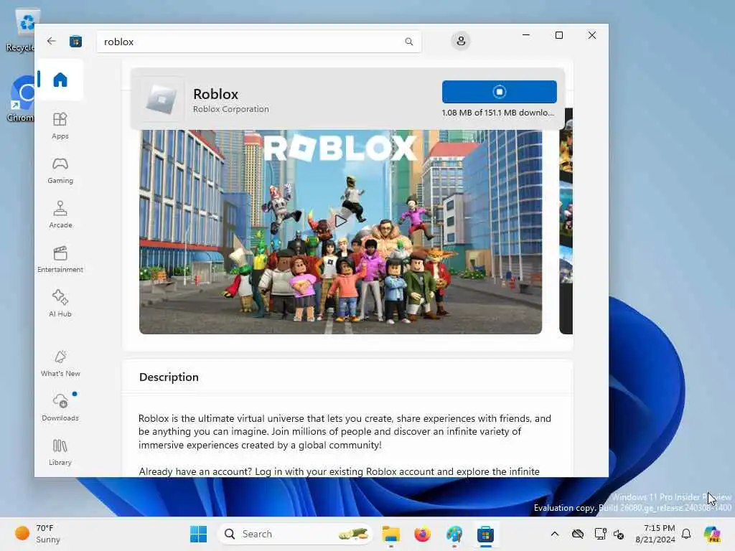Open Roblox Corporation publisher link

[231, 109]
